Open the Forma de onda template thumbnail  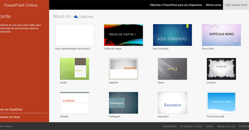(221, 103)
